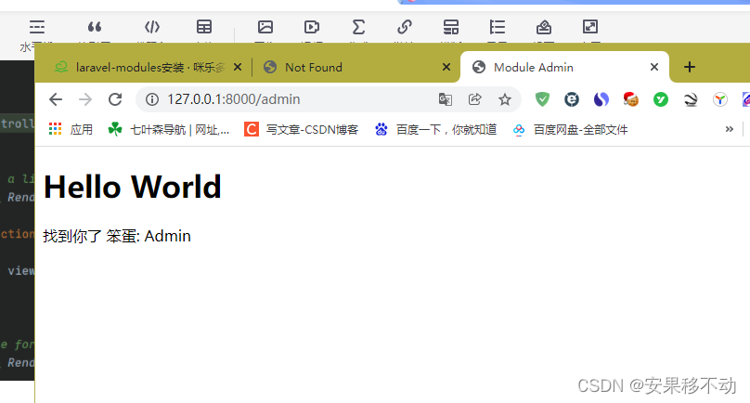
Task: Insert a video via editor toolbar
Action: (x=312, y=27)
